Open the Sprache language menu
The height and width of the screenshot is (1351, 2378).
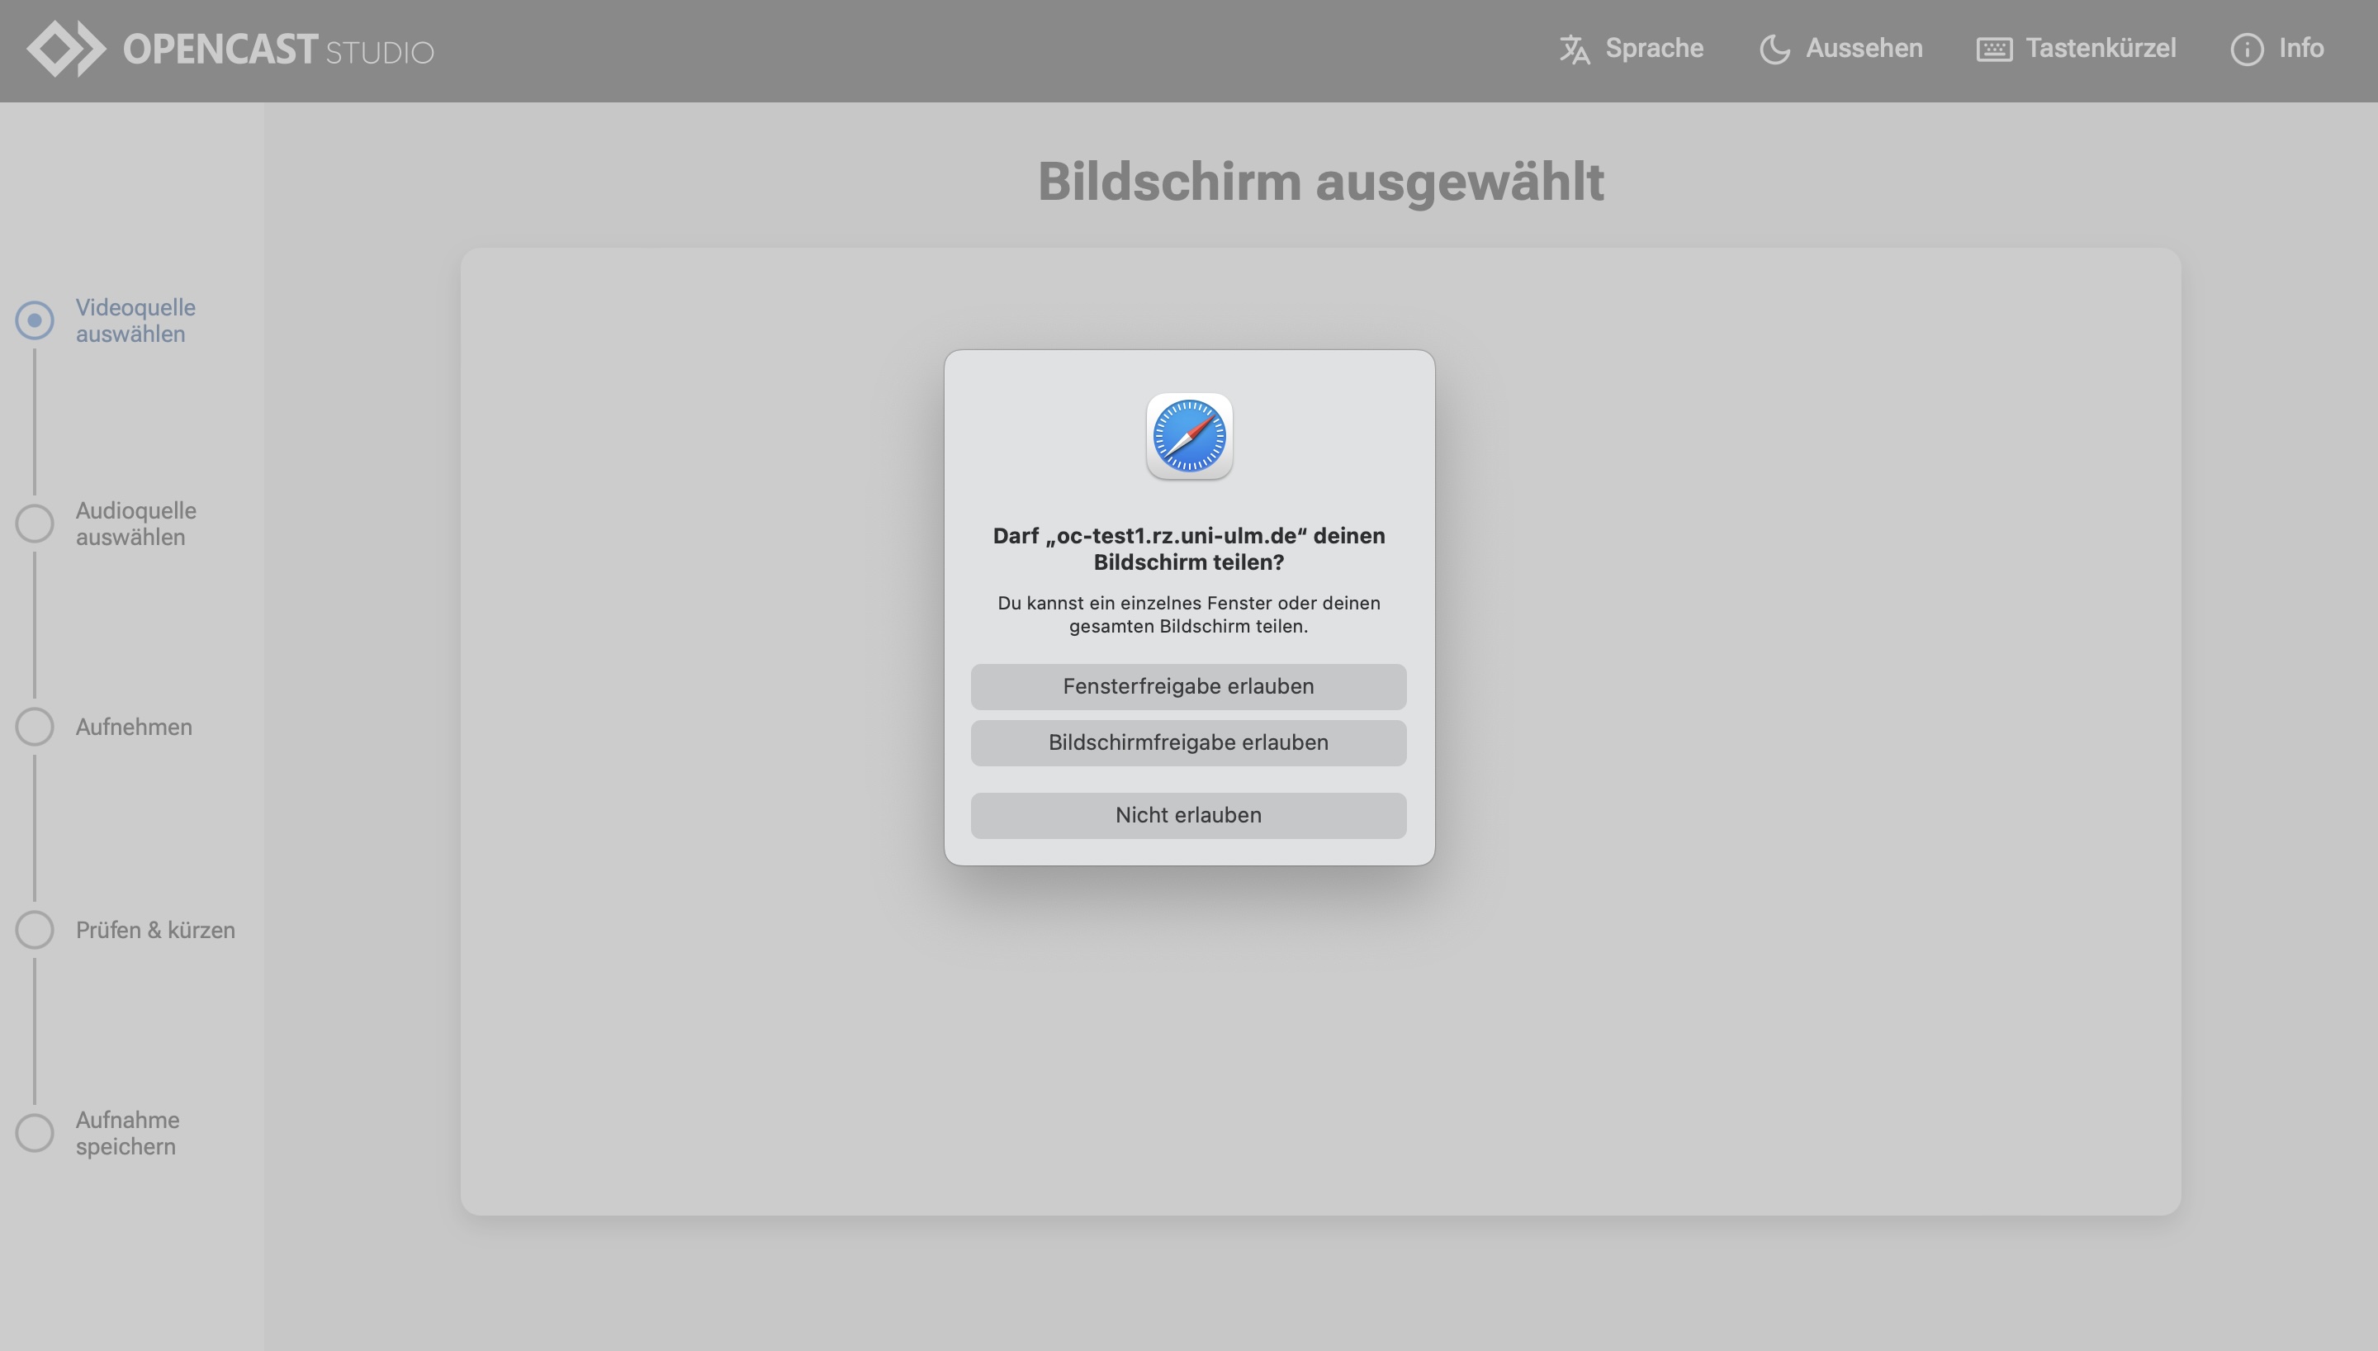1632,48
